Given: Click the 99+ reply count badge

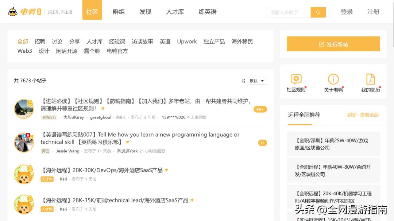Looking at the screenshot, I should tap(259, 109).
